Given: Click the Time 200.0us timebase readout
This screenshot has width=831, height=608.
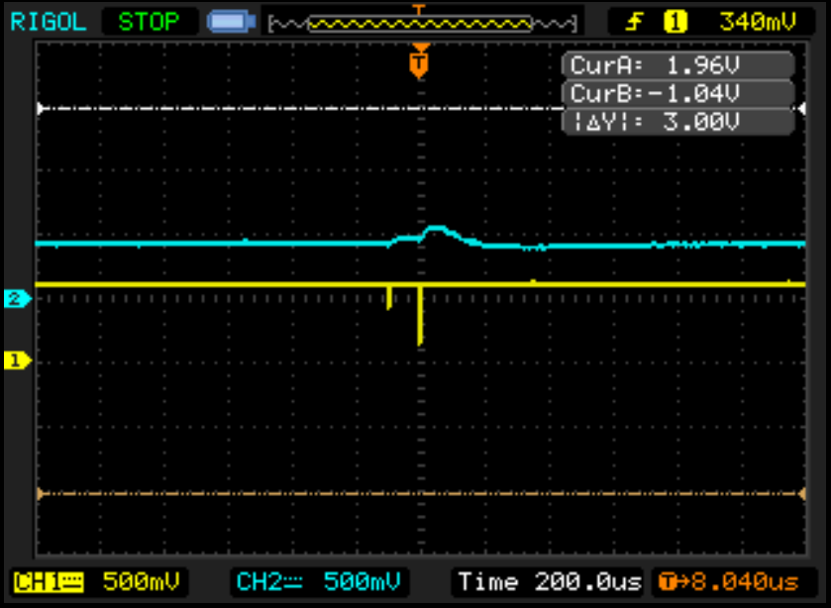Looking at the screenshot, I should pos(550,582).
